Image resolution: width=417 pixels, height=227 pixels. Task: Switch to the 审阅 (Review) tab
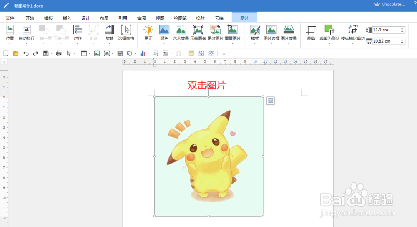click(x=141, y=18)
